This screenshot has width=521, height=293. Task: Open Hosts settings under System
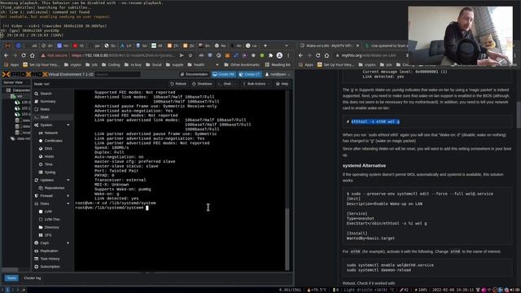pyautogui.click(x=49, y=156)
